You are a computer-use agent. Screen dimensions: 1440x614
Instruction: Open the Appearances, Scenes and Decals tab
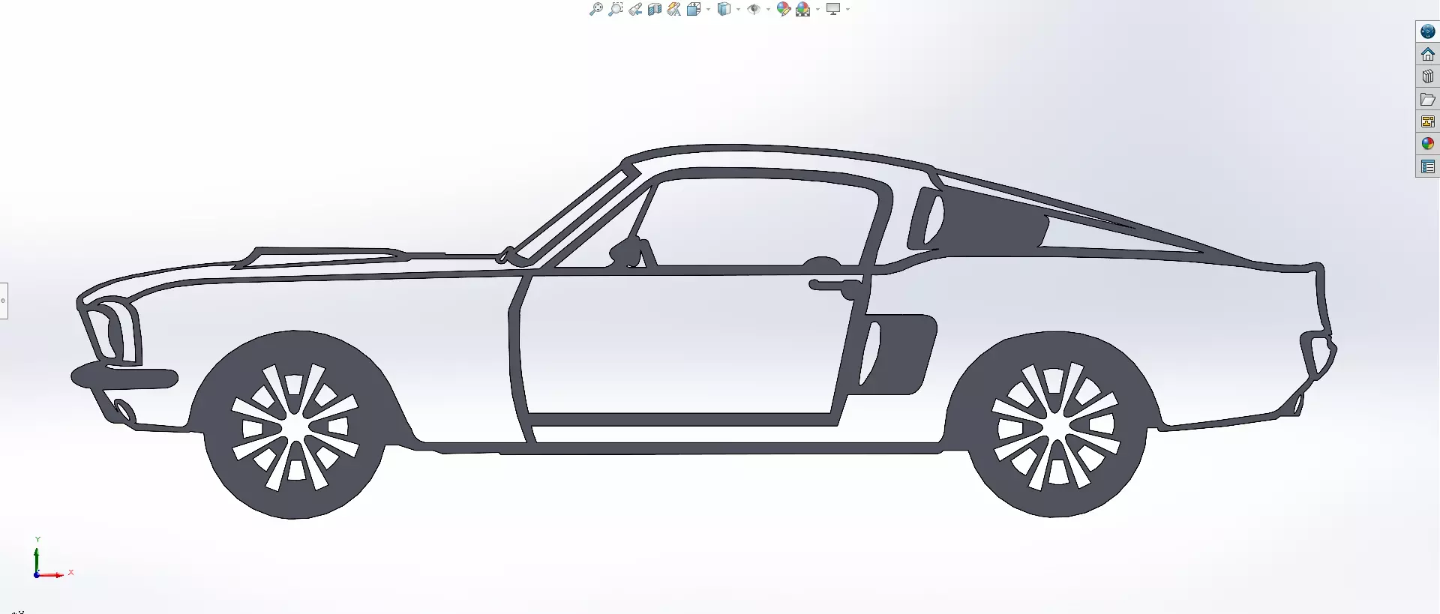click(x=1428, y=144)
